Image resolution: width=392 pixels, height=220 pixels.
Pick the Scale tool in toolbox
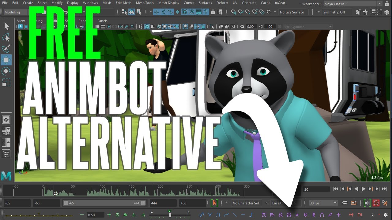coord(6,82)
